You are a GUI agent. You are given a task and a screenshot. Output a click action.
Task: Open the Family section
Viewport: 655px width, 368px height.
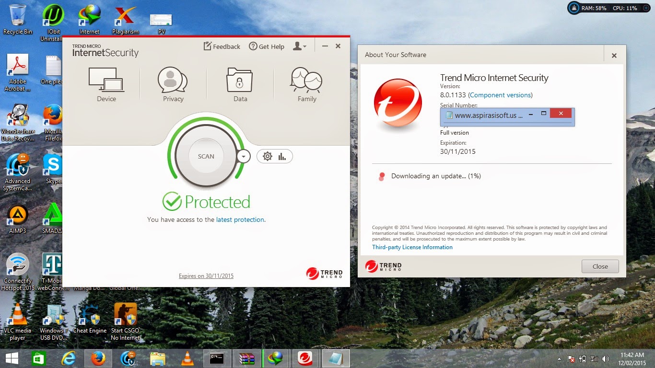(306, 85)
